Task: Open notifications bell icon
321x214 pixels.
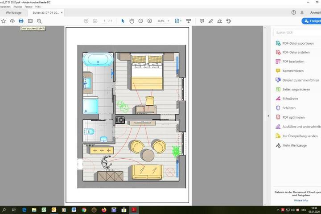Action: click(x=302, y=12)
